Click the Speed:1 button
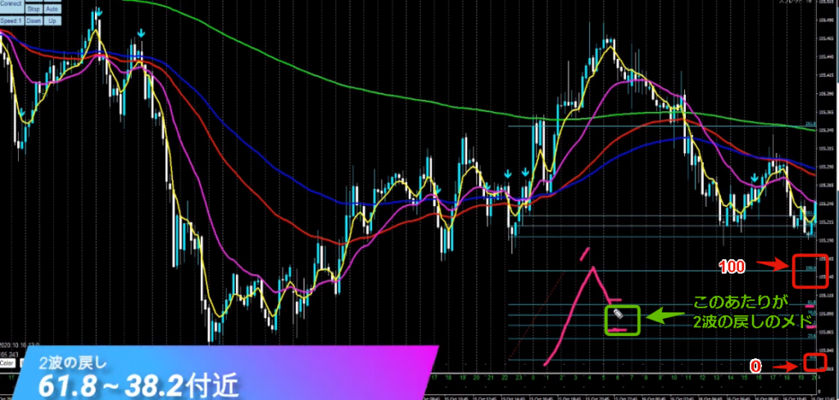 pos(11,20)
